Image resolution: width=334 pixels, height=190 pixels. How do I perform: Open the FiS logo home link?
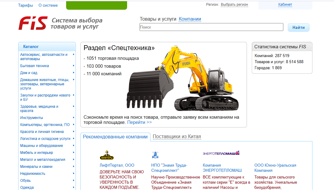coord(33,23)
